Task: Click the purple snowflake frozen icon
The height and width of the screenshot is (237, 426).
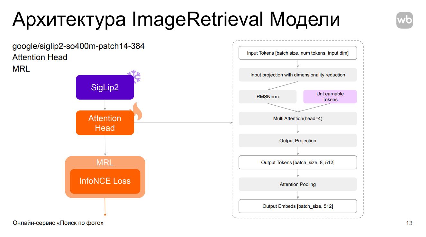Action: coord(134,76)
